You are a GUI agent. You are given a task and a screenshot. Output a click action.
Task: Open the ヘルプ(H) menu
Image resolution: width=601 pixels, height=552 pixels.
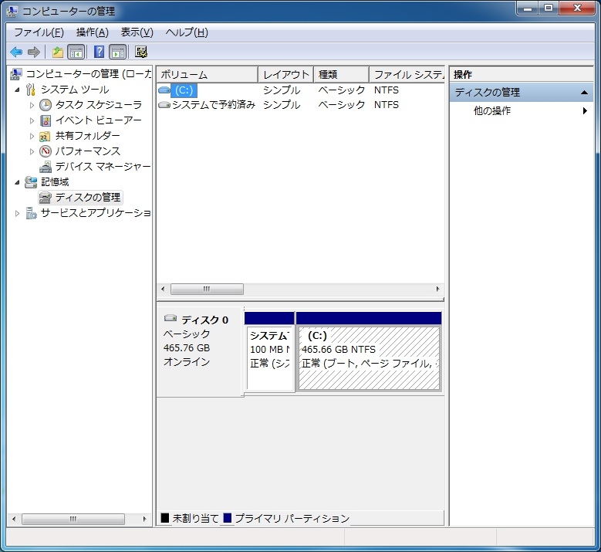tap(187, 32)
